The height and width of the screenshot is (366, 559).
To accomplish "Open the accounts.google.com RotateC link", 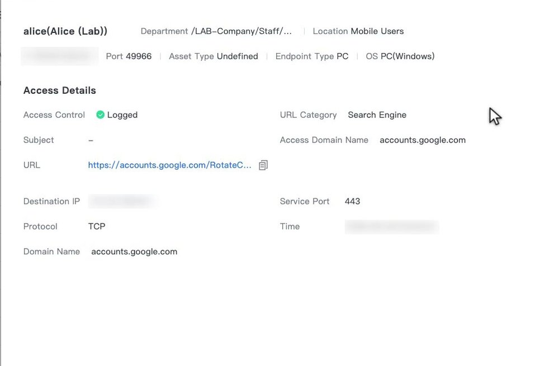I will 170,165.
